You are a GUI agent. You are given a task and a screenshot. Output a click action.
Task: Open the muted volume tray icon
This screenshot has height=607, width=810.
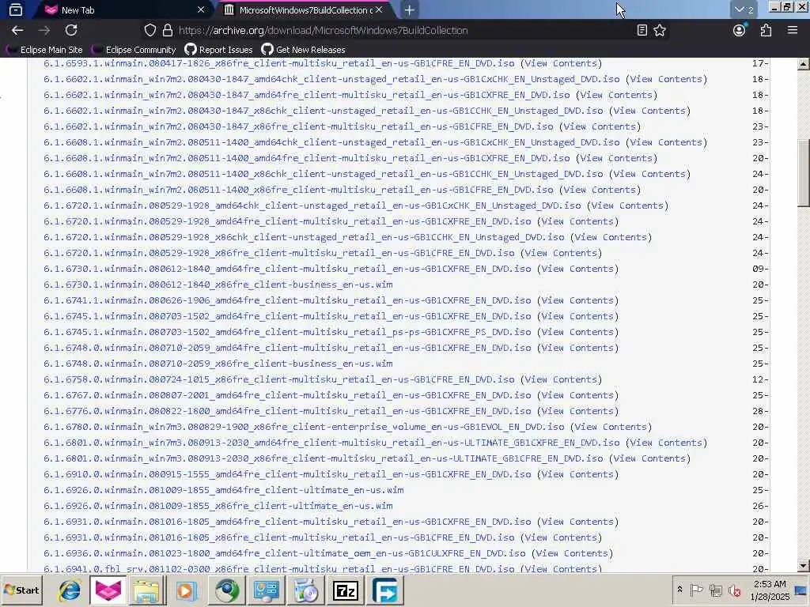pos(734,590)
